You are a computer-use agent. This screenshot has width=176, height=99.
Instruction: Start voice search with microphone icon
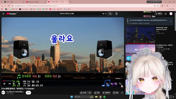pyautogui.click(x=116, y=13)
